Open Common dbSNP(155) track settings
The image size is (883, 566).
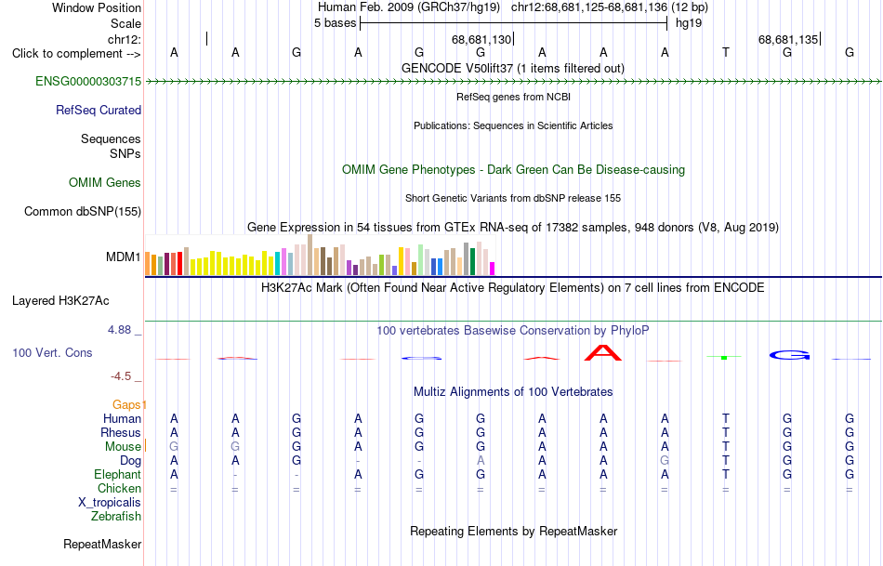[83, 212]
